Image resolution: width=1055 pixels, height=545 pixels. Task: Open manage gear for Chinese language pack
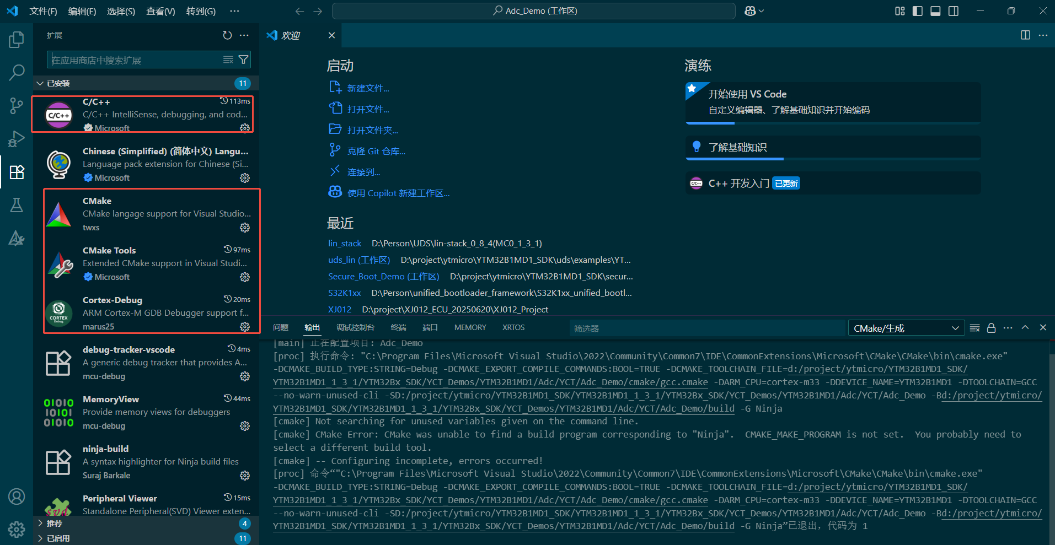click(245, 178)
